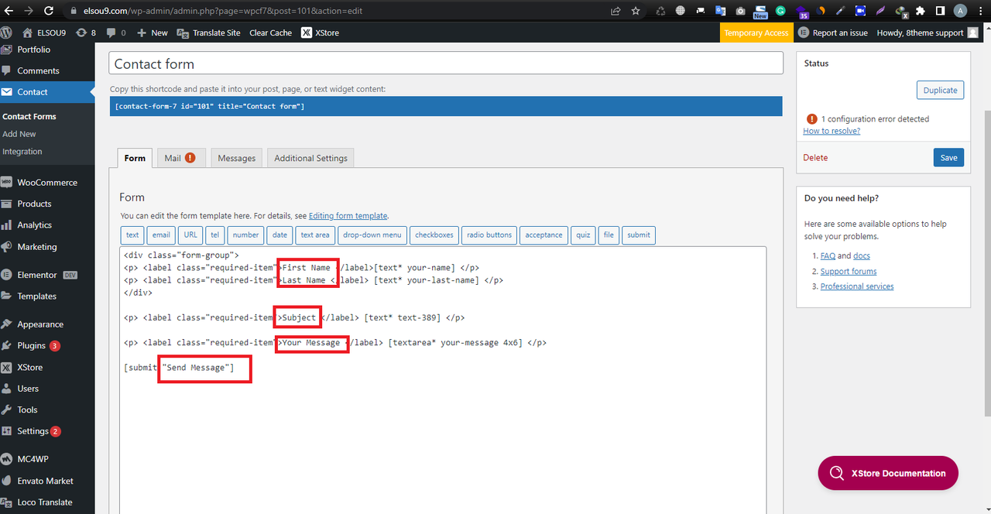Click the Contact form title field
The image size is (991, 514).
pyautogui.click(x=446, y=63)
